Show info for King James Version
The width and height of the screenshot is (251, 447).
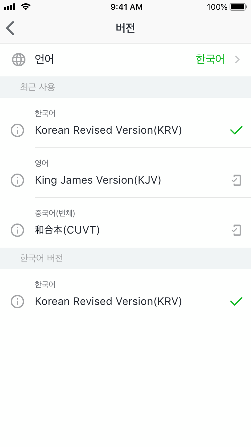17,180
